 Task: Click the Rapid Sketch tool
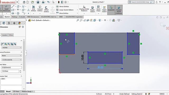104,9
